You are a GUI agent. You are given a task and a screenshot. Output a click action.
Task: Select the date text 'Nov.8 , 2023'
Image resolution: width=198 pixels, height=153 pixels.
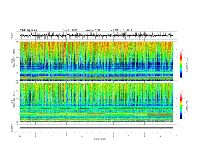70,30
